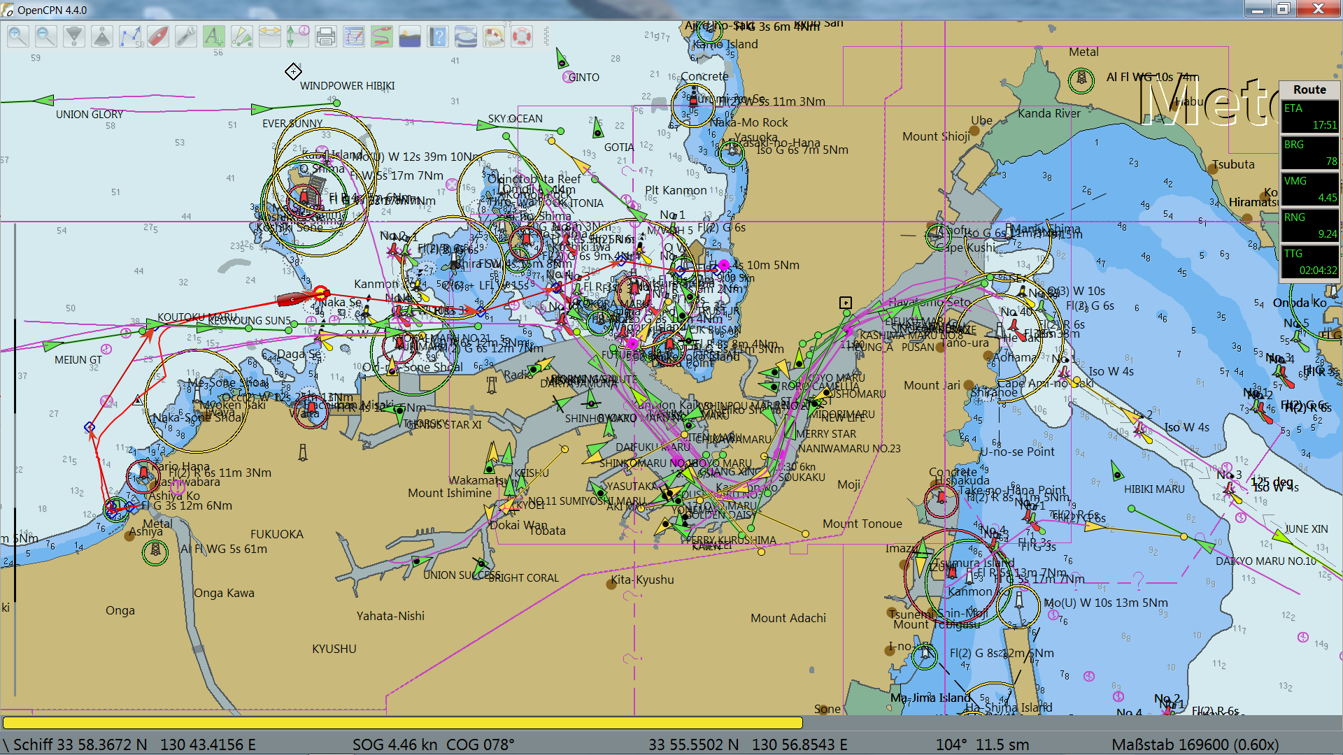The width and height of the screenshot is (1343, 755).
Task: Click the Kita-Kyushu city label
Action: pyautogui.click(x=642, y=580)
